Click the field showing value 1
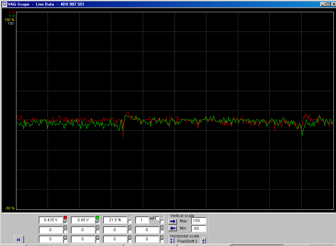 (x=142, y=220)
